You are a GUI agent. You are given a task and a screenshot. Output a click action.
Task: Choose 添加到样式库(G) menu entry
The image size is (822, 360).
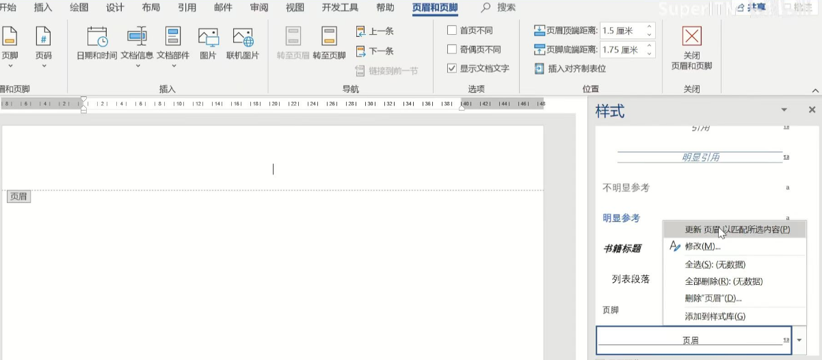734,316
